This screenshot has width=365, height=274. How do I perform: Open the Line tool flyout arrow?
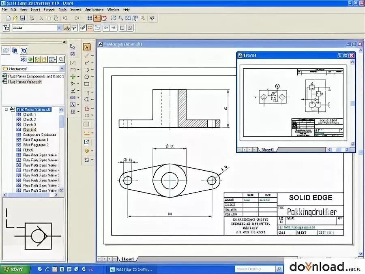click(x=92, y=56)
